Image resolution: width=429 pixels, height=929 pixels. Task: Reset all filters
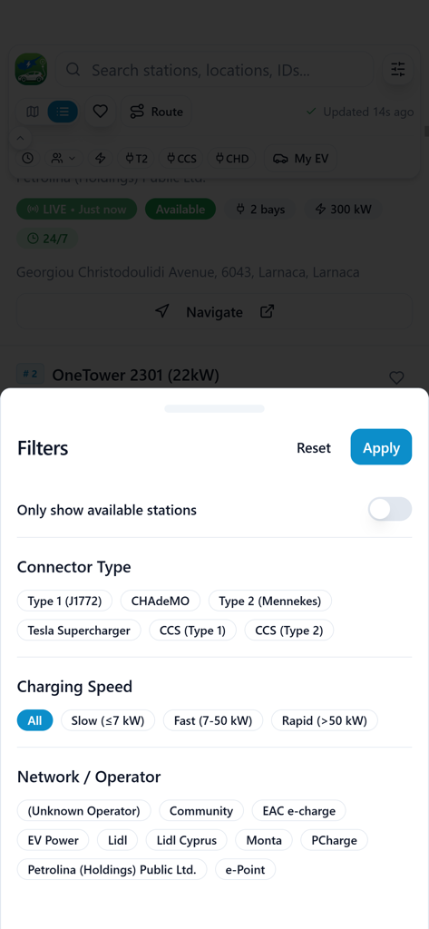(314, 448)
